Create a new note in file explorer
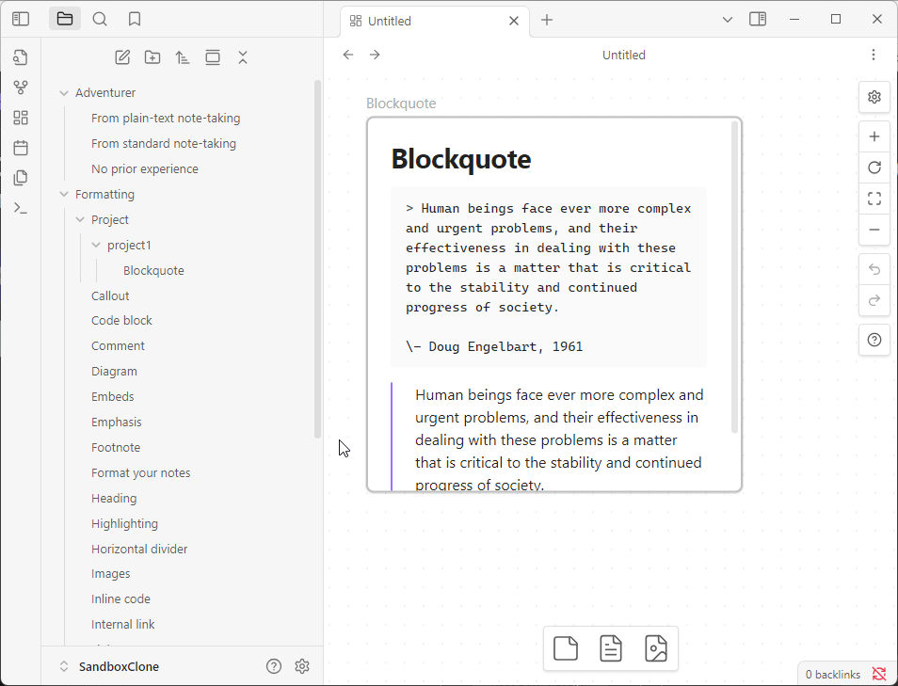Screen dimensions: 898x686 point(122,57)
